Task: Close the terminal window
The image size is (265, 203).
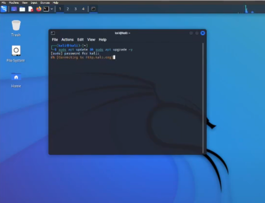Action: (x=203, y=33)
